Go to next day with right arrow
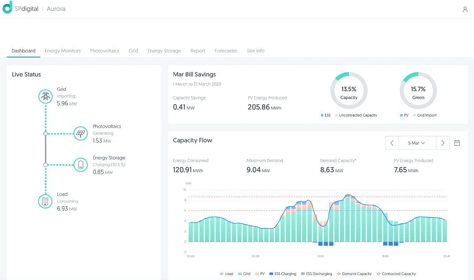 [x=443, y=143]
